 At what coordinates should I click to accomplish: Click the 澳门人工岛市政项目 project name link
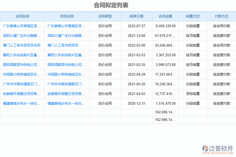63,45
